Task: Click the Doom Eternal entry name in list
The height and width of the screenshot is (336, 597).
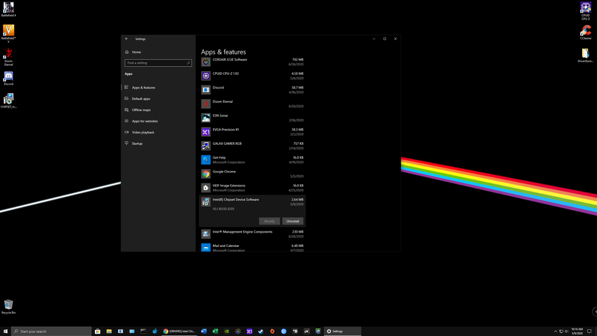Action: coord(223,102)
